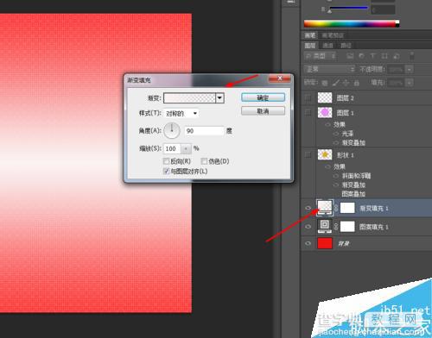Hide the 图案填充 1 layer eye
This screenshot has height=338, width=432.
coord(308,227)
